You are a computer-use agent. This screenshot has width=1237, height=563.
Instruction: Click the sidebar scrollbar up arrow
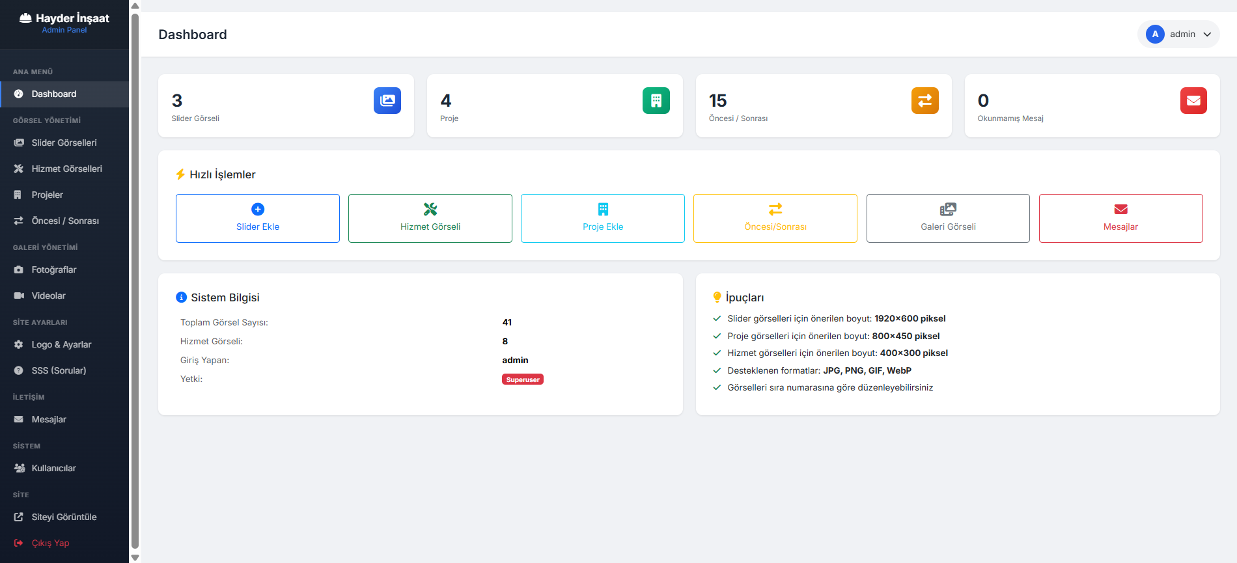point(135,5)
